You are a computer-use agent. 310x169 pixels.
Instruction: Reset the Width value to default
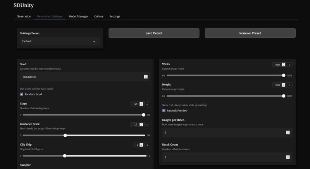[x=289, y=64]
